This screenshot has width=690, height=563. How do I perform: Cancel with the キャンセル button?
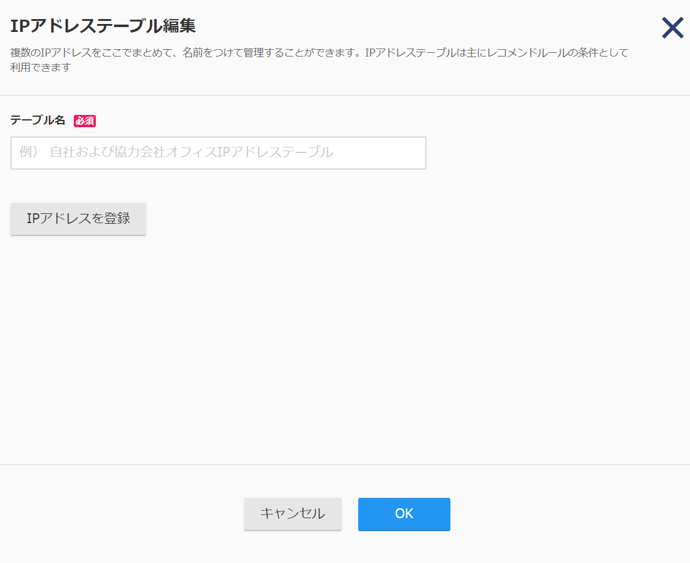pos(292,514)
